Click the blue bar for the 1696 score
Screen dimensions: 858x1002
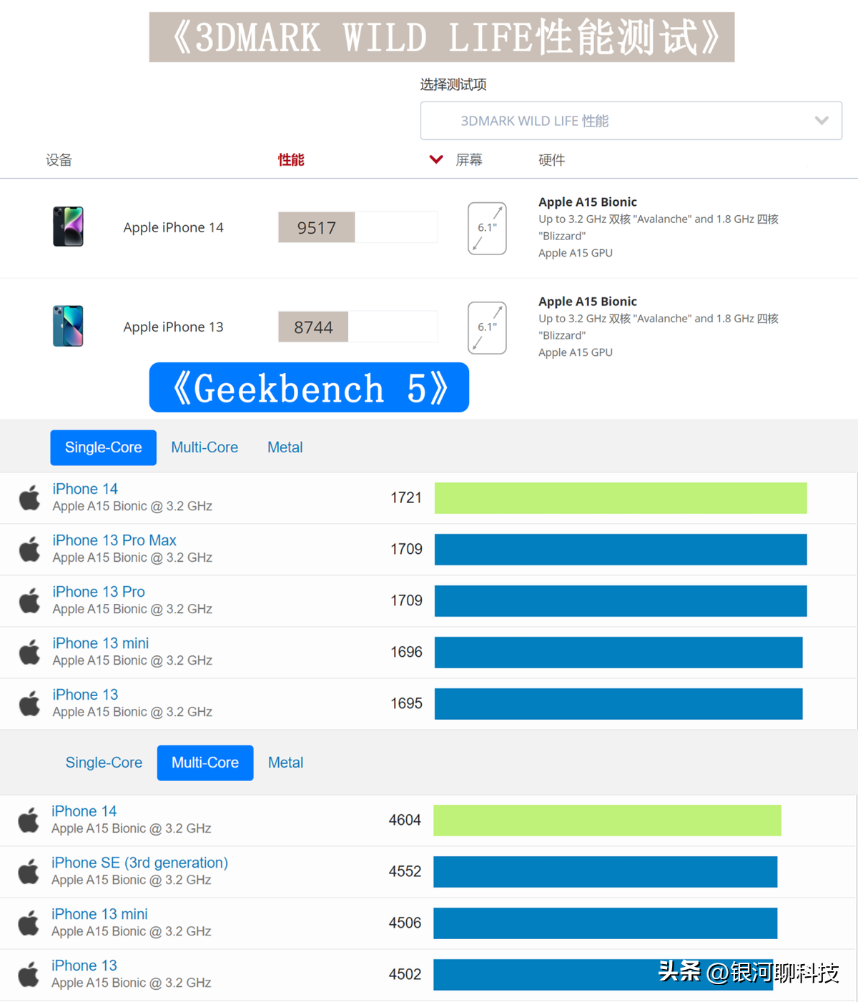point(618,653)
